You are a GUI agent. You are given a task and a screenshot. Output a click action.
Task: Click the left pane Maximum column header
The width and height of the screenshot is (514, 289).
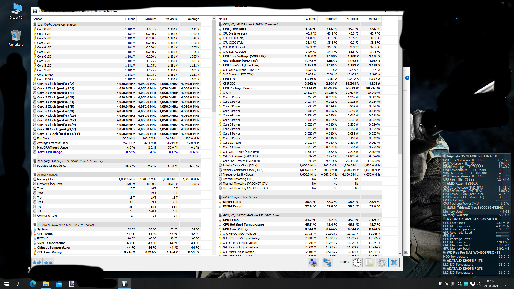171,19
